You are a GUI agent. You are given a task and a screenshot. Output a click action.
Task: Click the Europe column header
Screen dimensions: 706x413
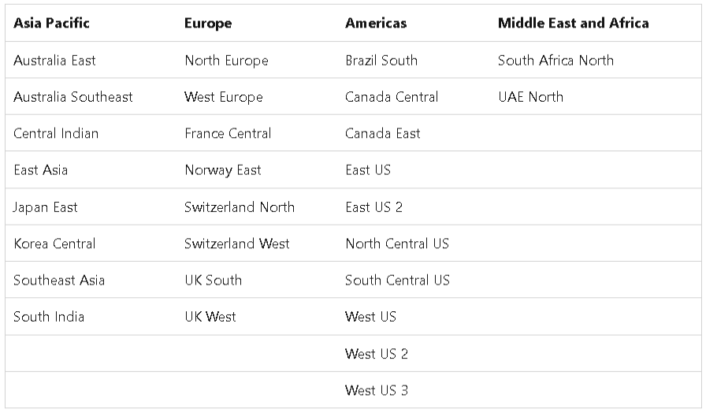(208, 23)
